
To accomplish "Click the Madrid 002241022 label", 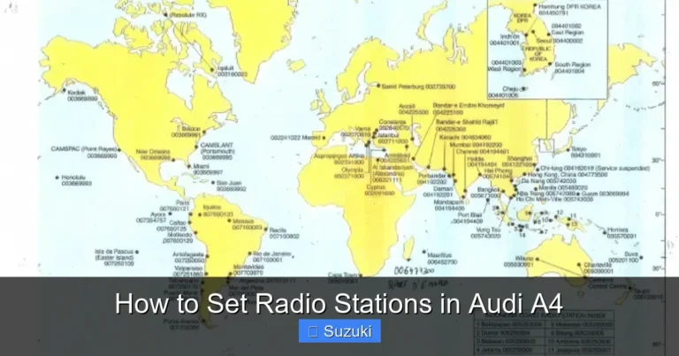I will click(295, 138).
